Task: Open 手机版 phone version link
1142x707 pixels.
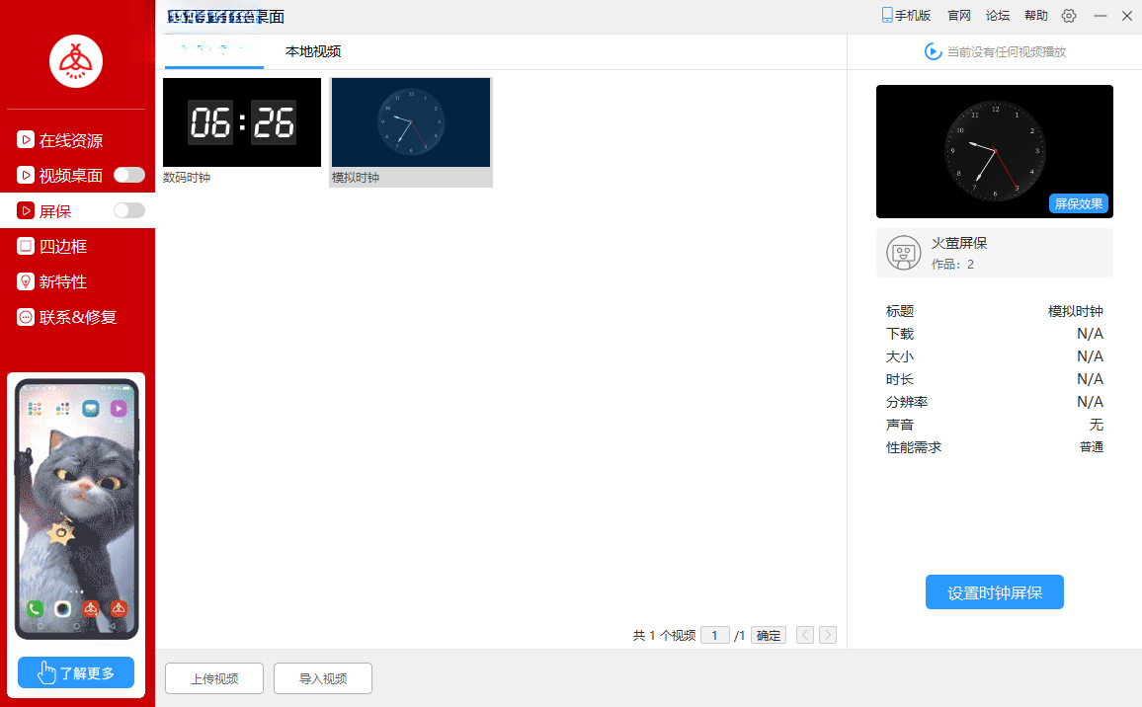Action: pos(906,15)
